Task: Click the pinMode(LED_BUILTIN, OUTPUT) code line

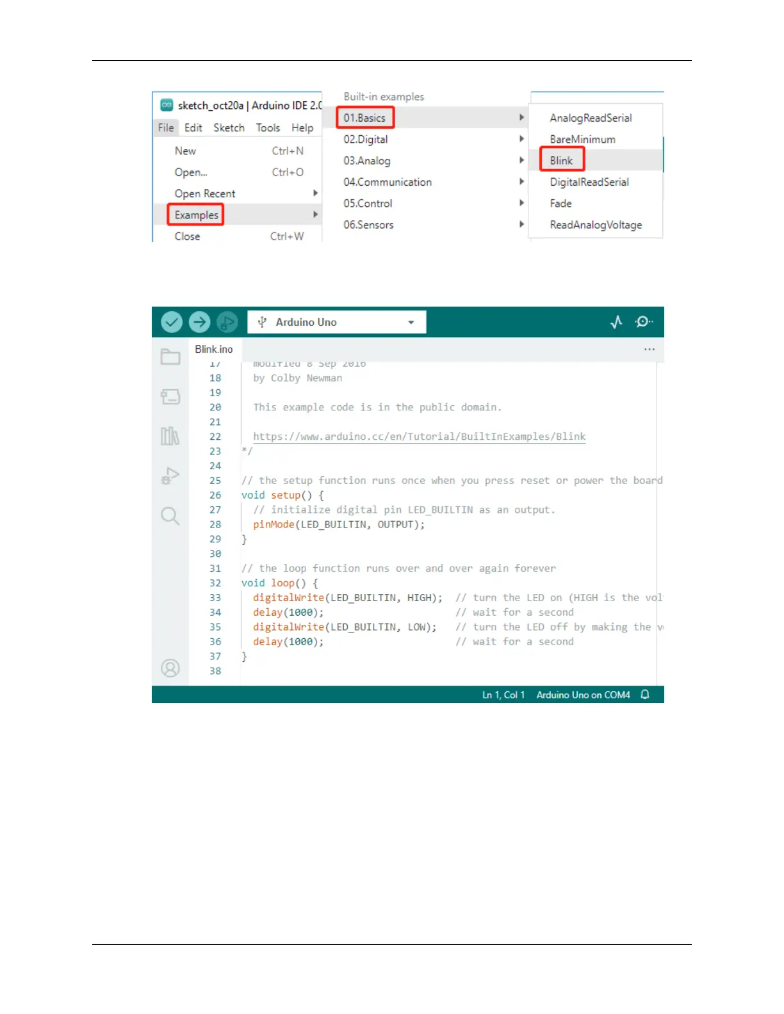Action: point(339,524)
